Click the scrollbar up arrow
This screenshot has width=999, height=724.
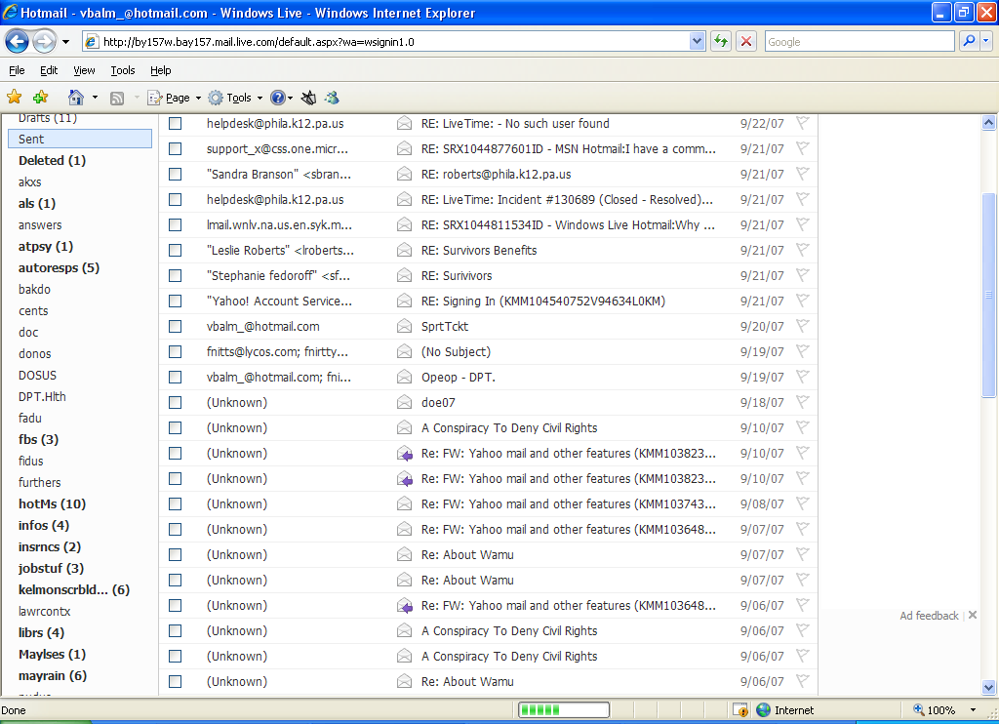[988, 122]
